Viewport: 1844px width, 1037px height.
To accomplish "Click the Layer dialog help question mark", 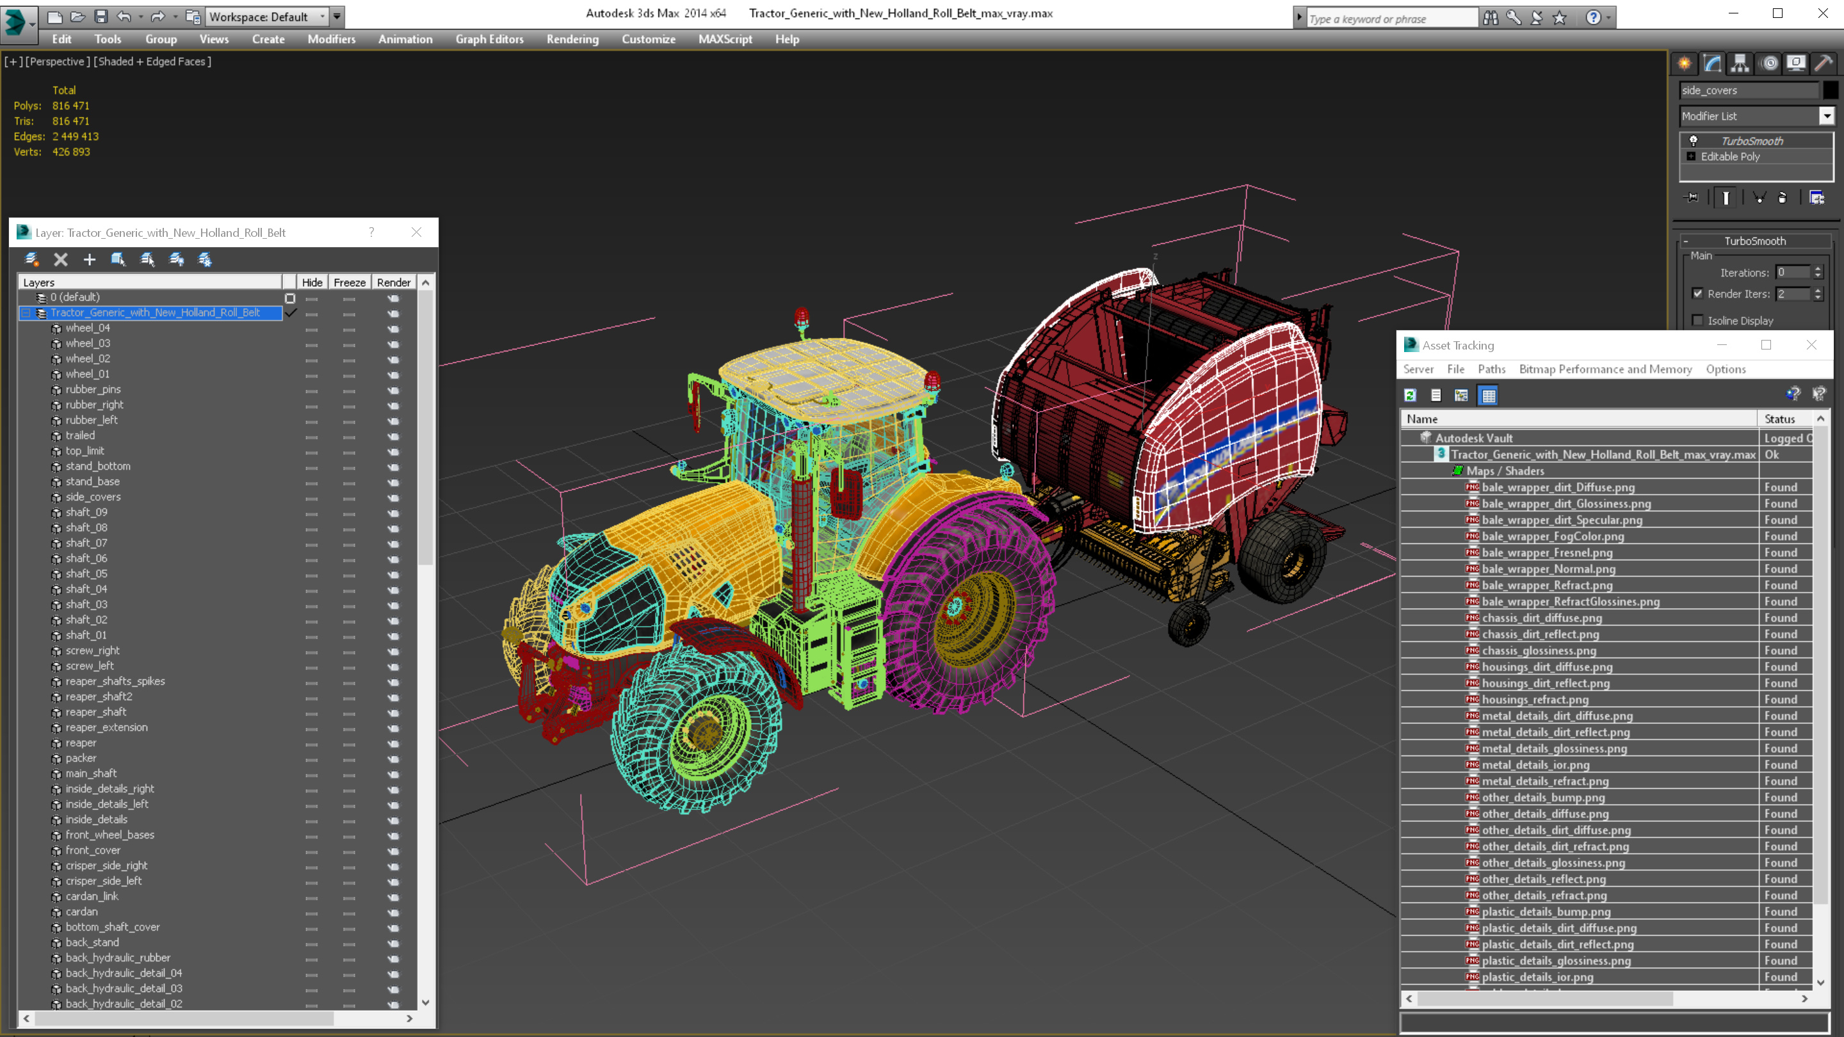I will click(x=371, y=232).
